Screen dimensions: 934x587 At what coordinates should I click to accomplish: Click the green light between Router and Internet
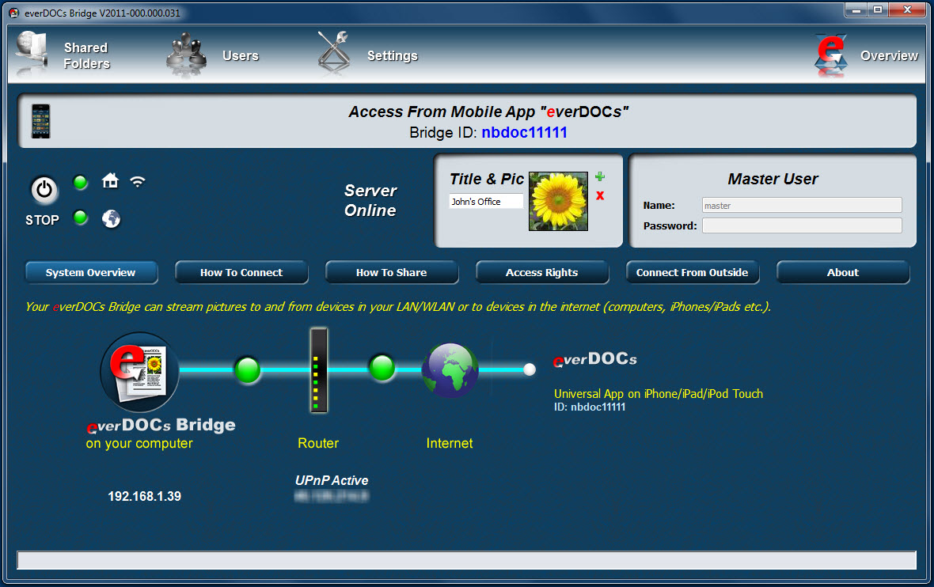pyautogui.click(x=382, y=368)
